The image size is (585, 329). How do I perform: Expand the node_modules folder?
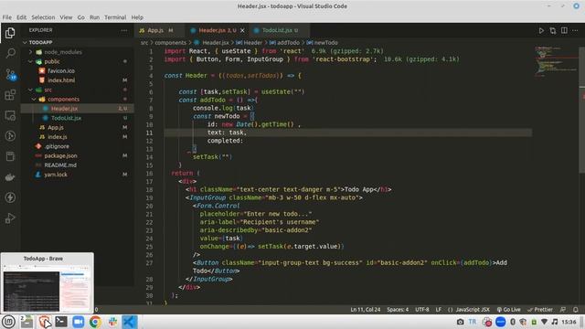coord(30,52)
